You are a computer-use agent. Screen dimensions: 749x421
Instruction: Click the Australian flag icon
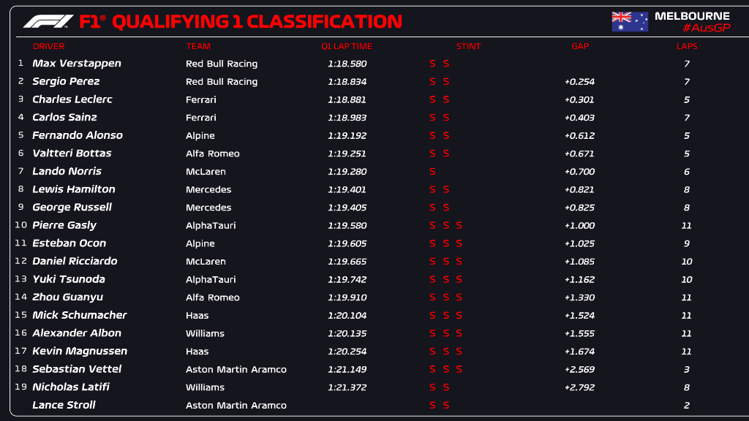point(630,22)
